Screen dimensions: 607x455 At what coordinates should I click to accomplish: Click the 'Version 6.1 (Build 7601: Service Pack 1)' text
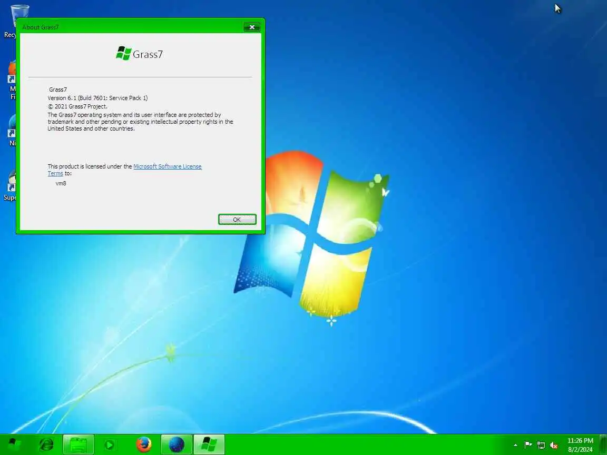click(97, 98)
